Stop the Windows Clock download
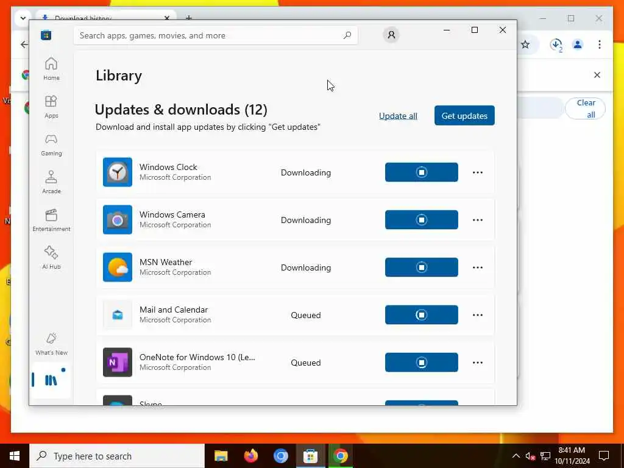This screenshot has width=624, height=468. pyautogui.click(x=422, y=172)
